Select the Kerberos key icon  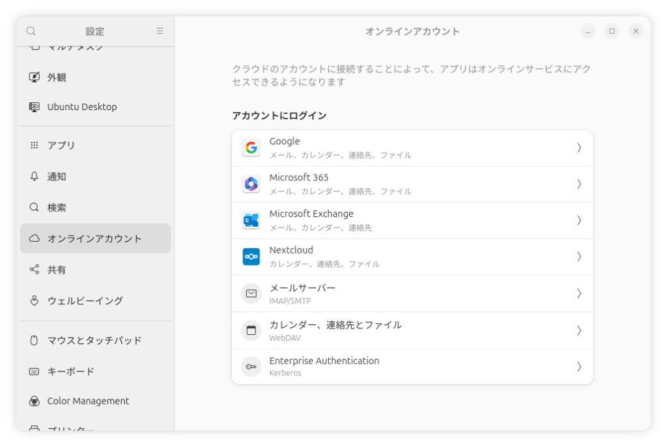point(251,366)
